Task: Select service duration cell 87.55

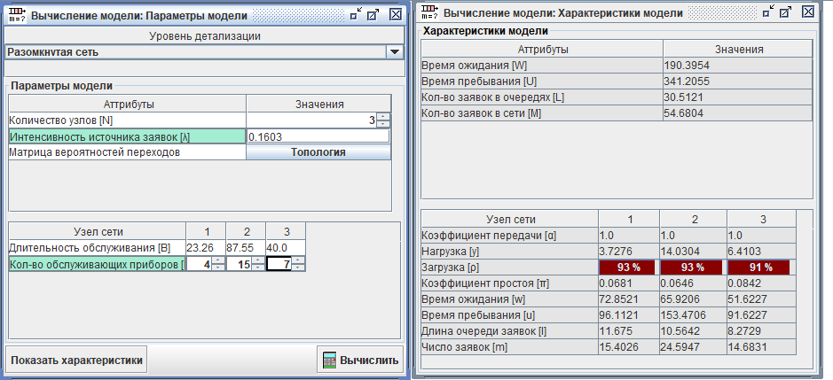Action: [x=246, y=247]
